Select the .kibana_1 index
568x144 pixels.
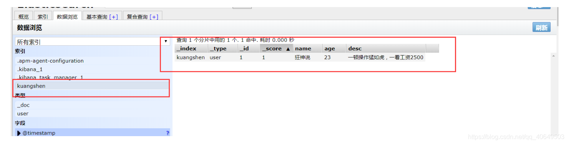click(x=93, y=69)
